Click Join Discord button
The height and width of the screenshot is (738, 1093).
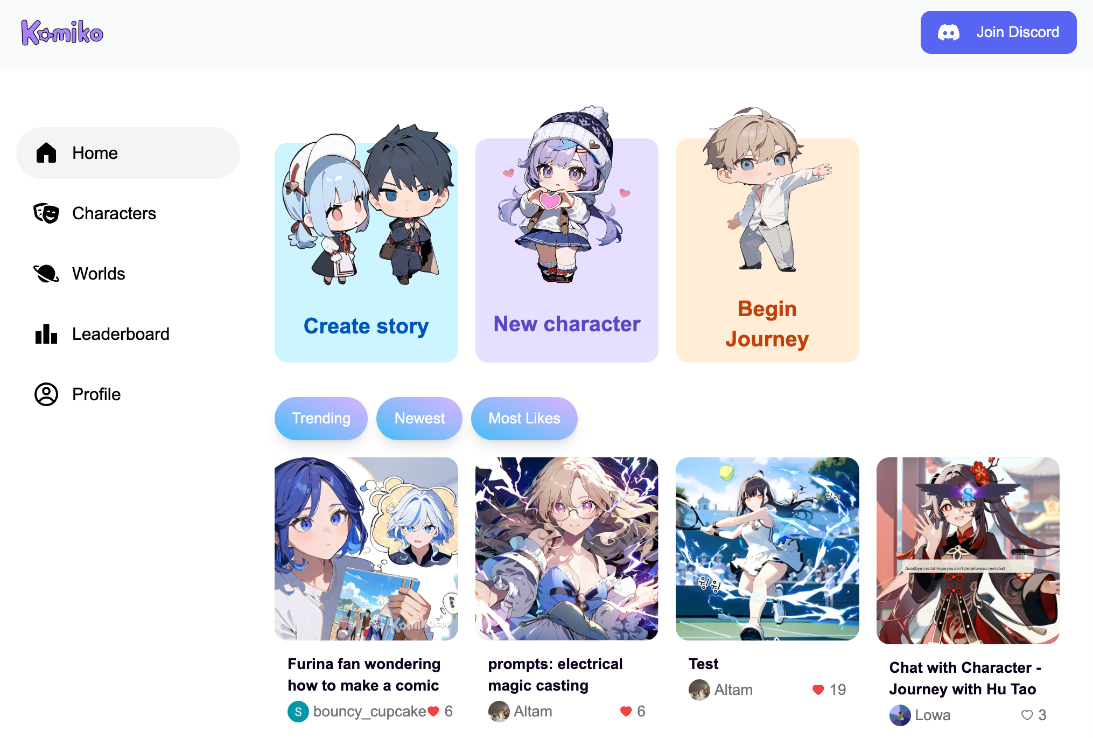(x=999, y=32)
